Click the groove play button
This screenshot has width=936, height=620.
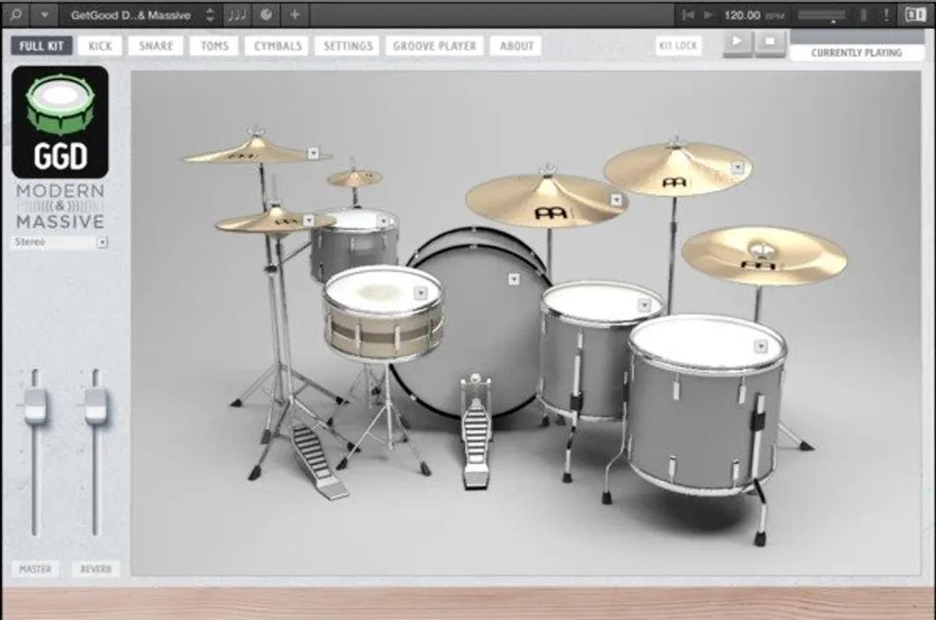coord(738,43)
